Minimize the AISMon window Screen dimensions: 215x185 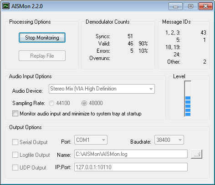tap(175, 6)
